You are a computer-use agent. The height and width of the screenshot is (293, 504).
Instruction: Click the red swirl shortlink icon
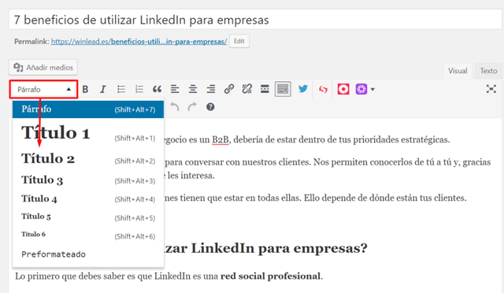323,90
